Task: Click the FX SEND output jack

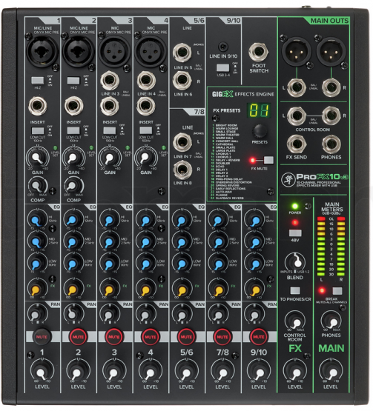Action: (x=297, y=144)
